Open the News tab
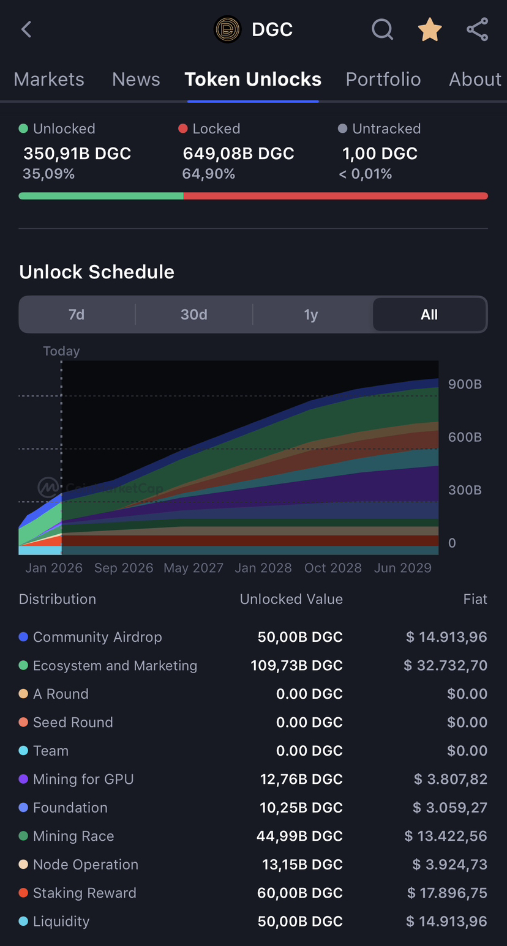507x946 pixels. tap(136, 80)
